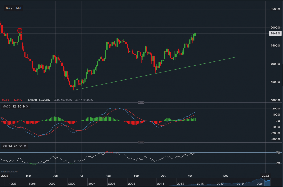This screenshot has width=283, height=187.
Task: Click the RSI indicator name label
Action: (x=5, y=146)
